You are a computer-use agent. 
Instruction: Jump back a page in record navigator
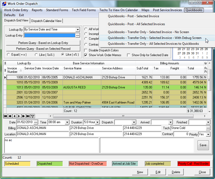point(10,116)
